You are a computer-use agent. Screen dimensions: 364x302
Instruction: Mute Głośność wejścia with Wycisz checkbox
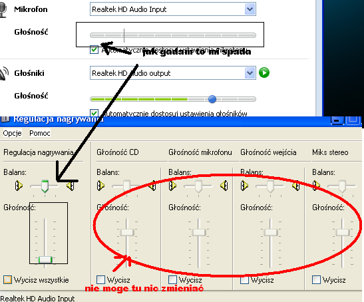(244, 279)
